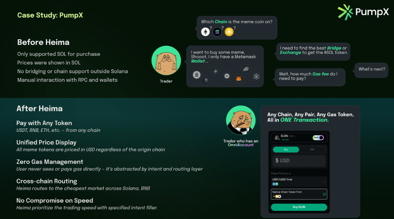Click the Solana chain icon

coord(217,32)
